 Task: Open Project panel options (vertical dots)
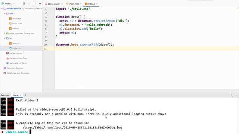35,3
